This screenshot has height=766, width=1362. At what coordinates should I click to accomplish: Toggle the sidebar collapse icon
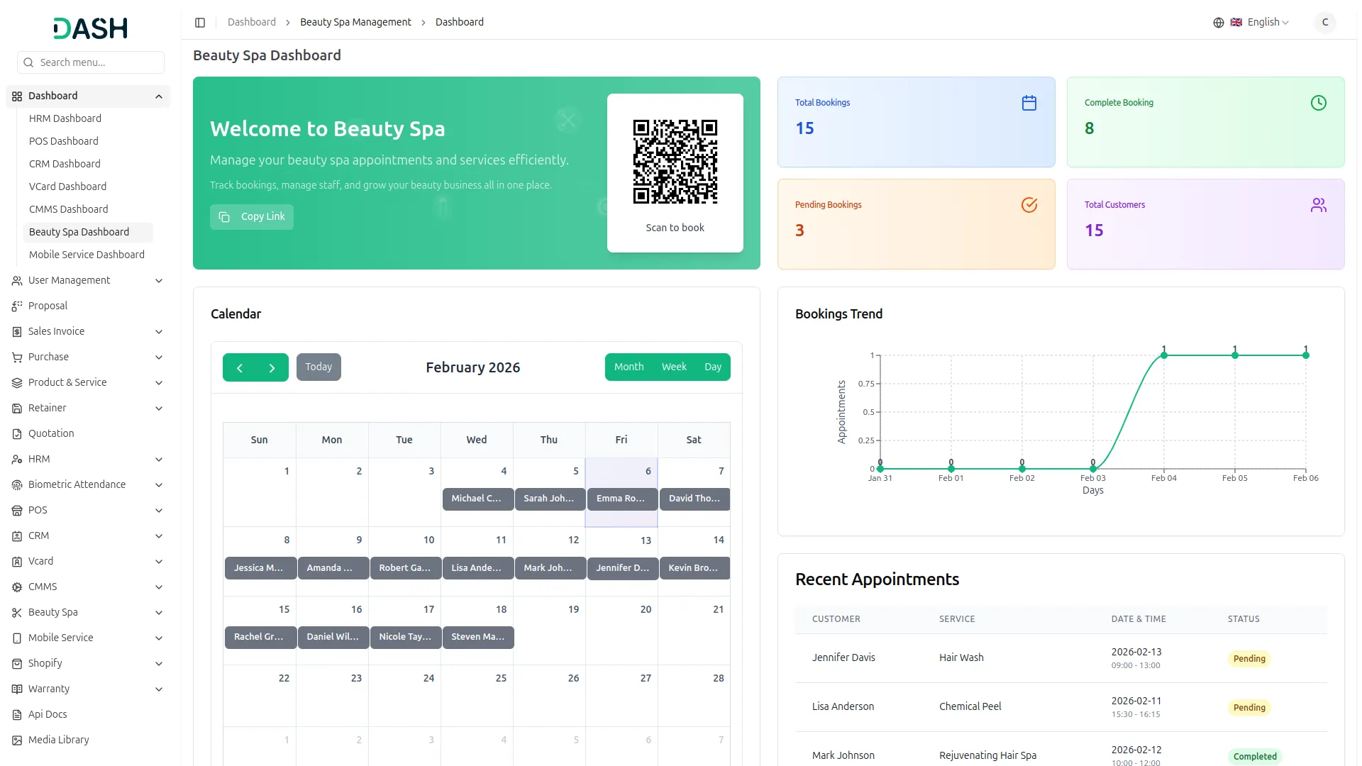tap(200, 23)
